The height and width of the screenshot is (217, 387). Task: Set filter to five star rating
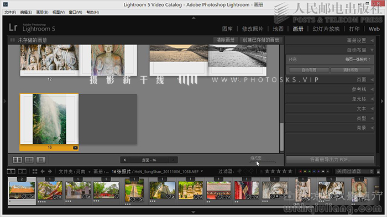[x=290, y=171]
